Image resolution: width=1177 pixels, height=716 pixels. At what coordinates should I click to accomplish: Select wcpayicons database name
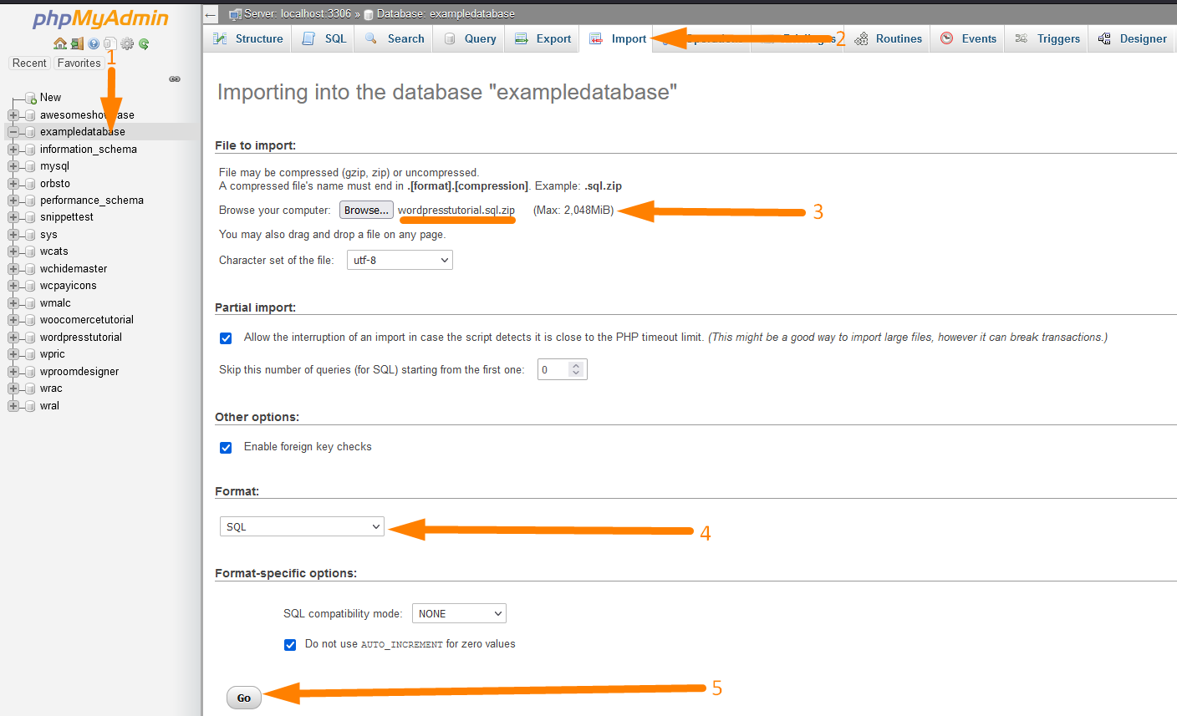69,286
